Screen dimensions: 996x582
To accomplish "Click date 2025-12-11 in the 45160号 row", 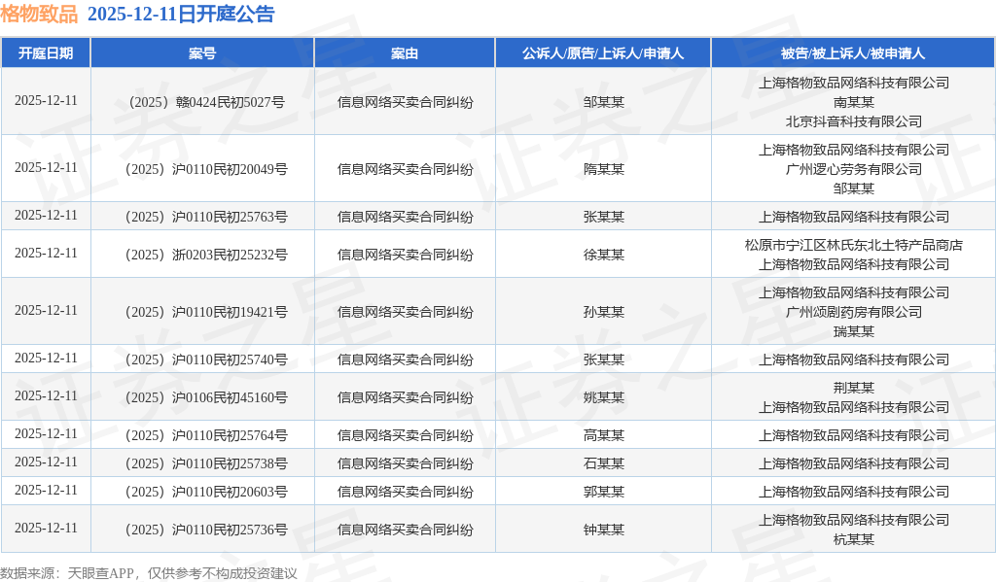I will pos(46,396).
